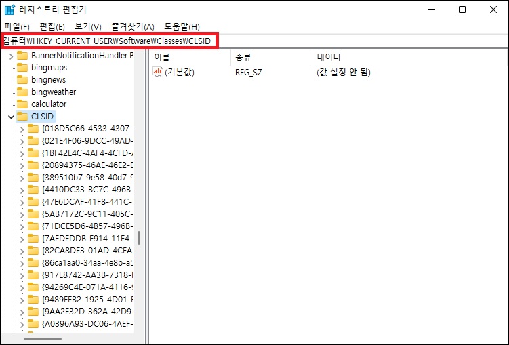Expand the {82CA8DE3-01AD-4CEA key

[x=22, y=251]
